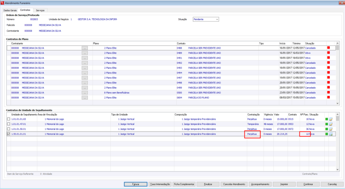Click down arrow of Contratos de Plano scrollbar
Screen dimensions: 345x189
point(338,103)
